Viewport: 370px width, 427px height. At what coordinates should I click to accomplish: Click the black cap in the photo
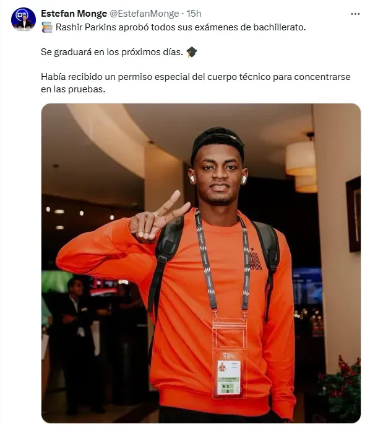(x=218, y=143)
